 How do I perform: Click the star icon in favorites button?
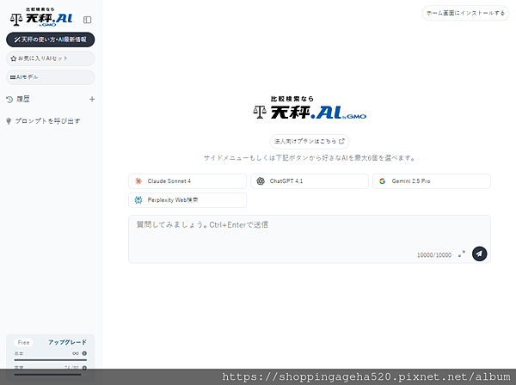tap(13, 58)
